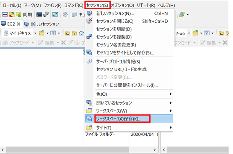Click the local rename pencil icon

tap(70, 43)
